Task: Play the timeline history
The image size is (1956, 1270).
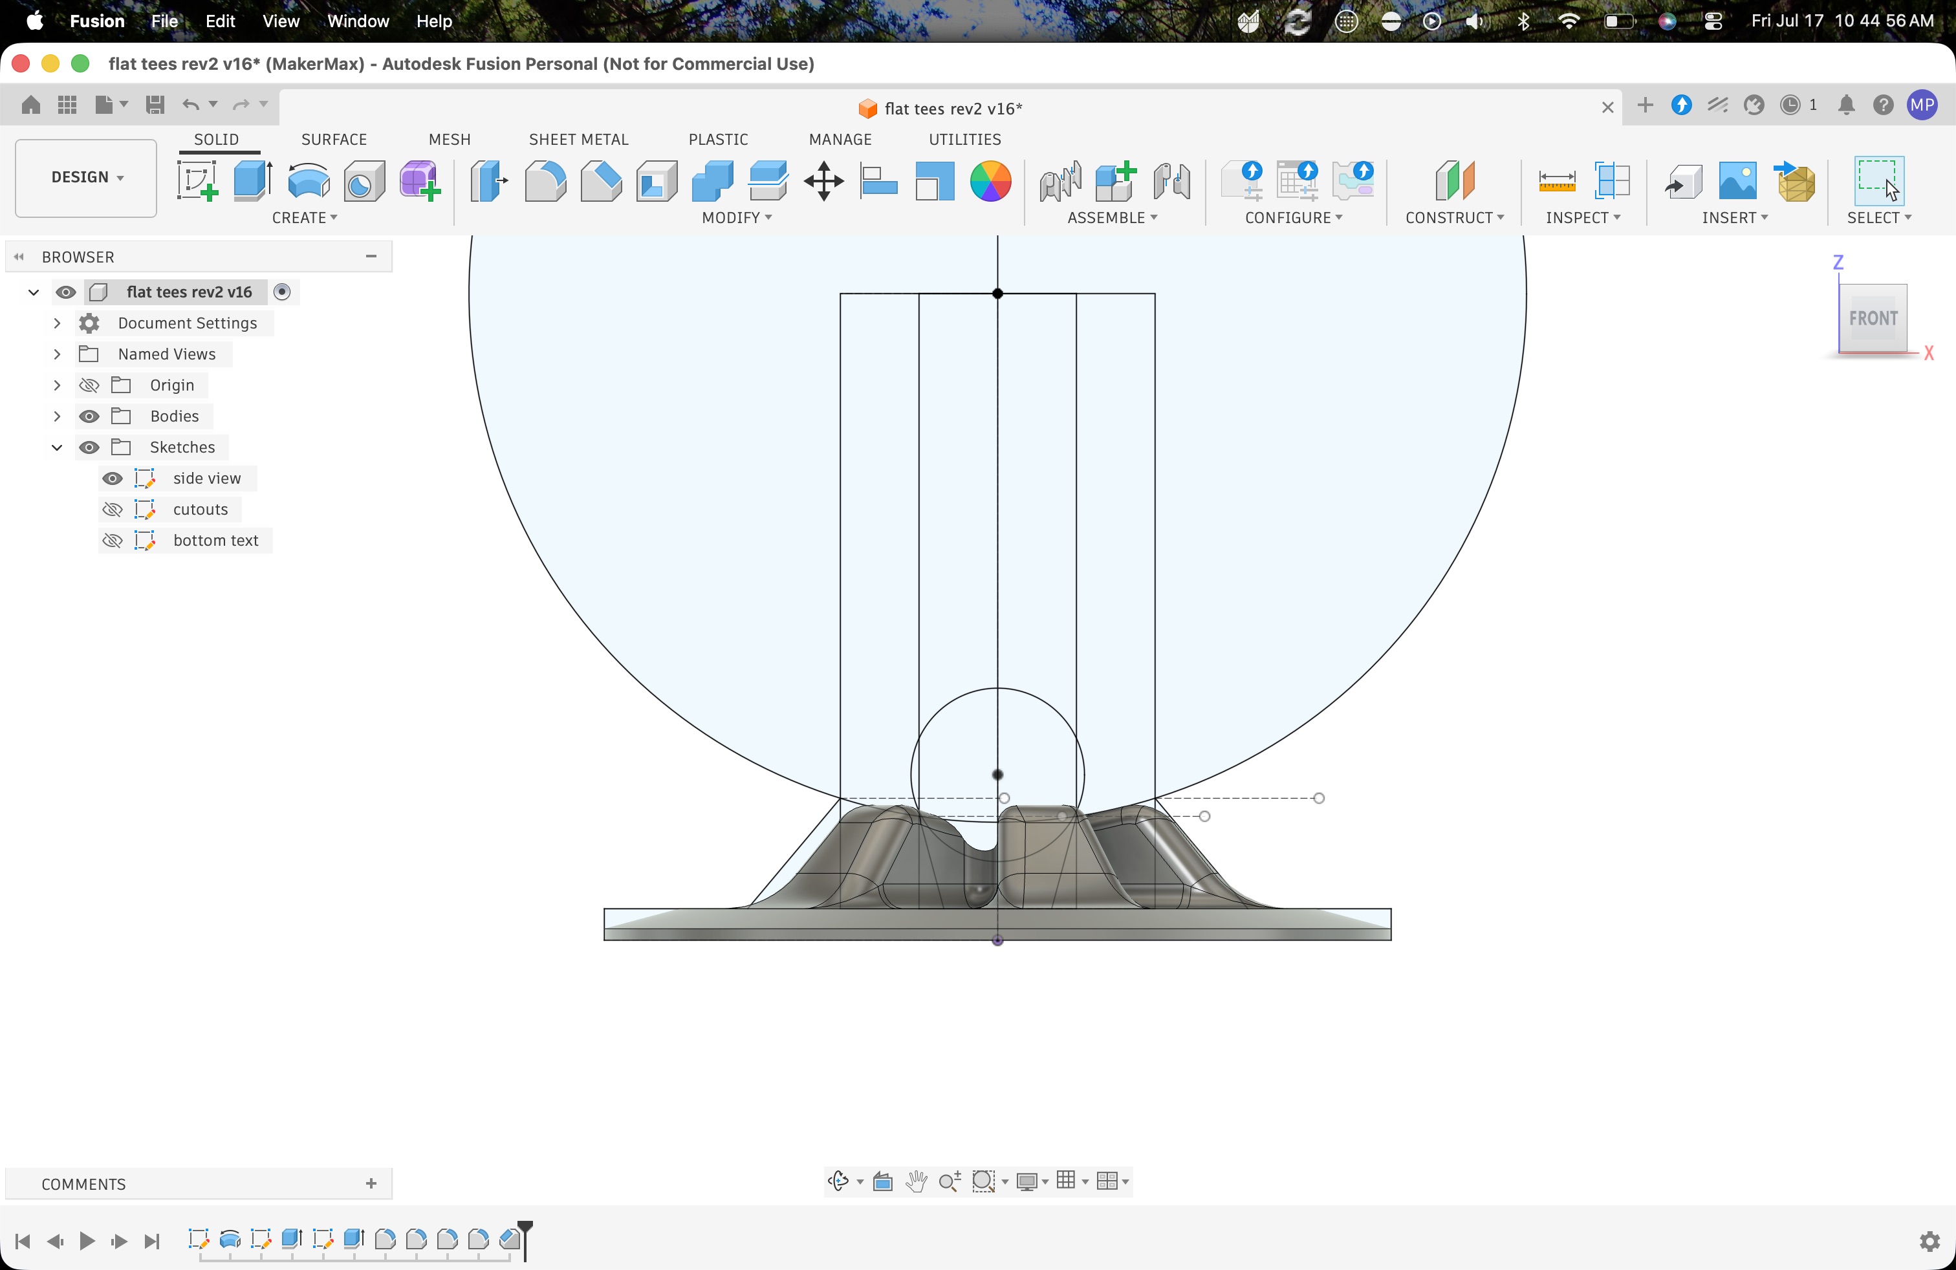Action: [x=86, y=1240]
